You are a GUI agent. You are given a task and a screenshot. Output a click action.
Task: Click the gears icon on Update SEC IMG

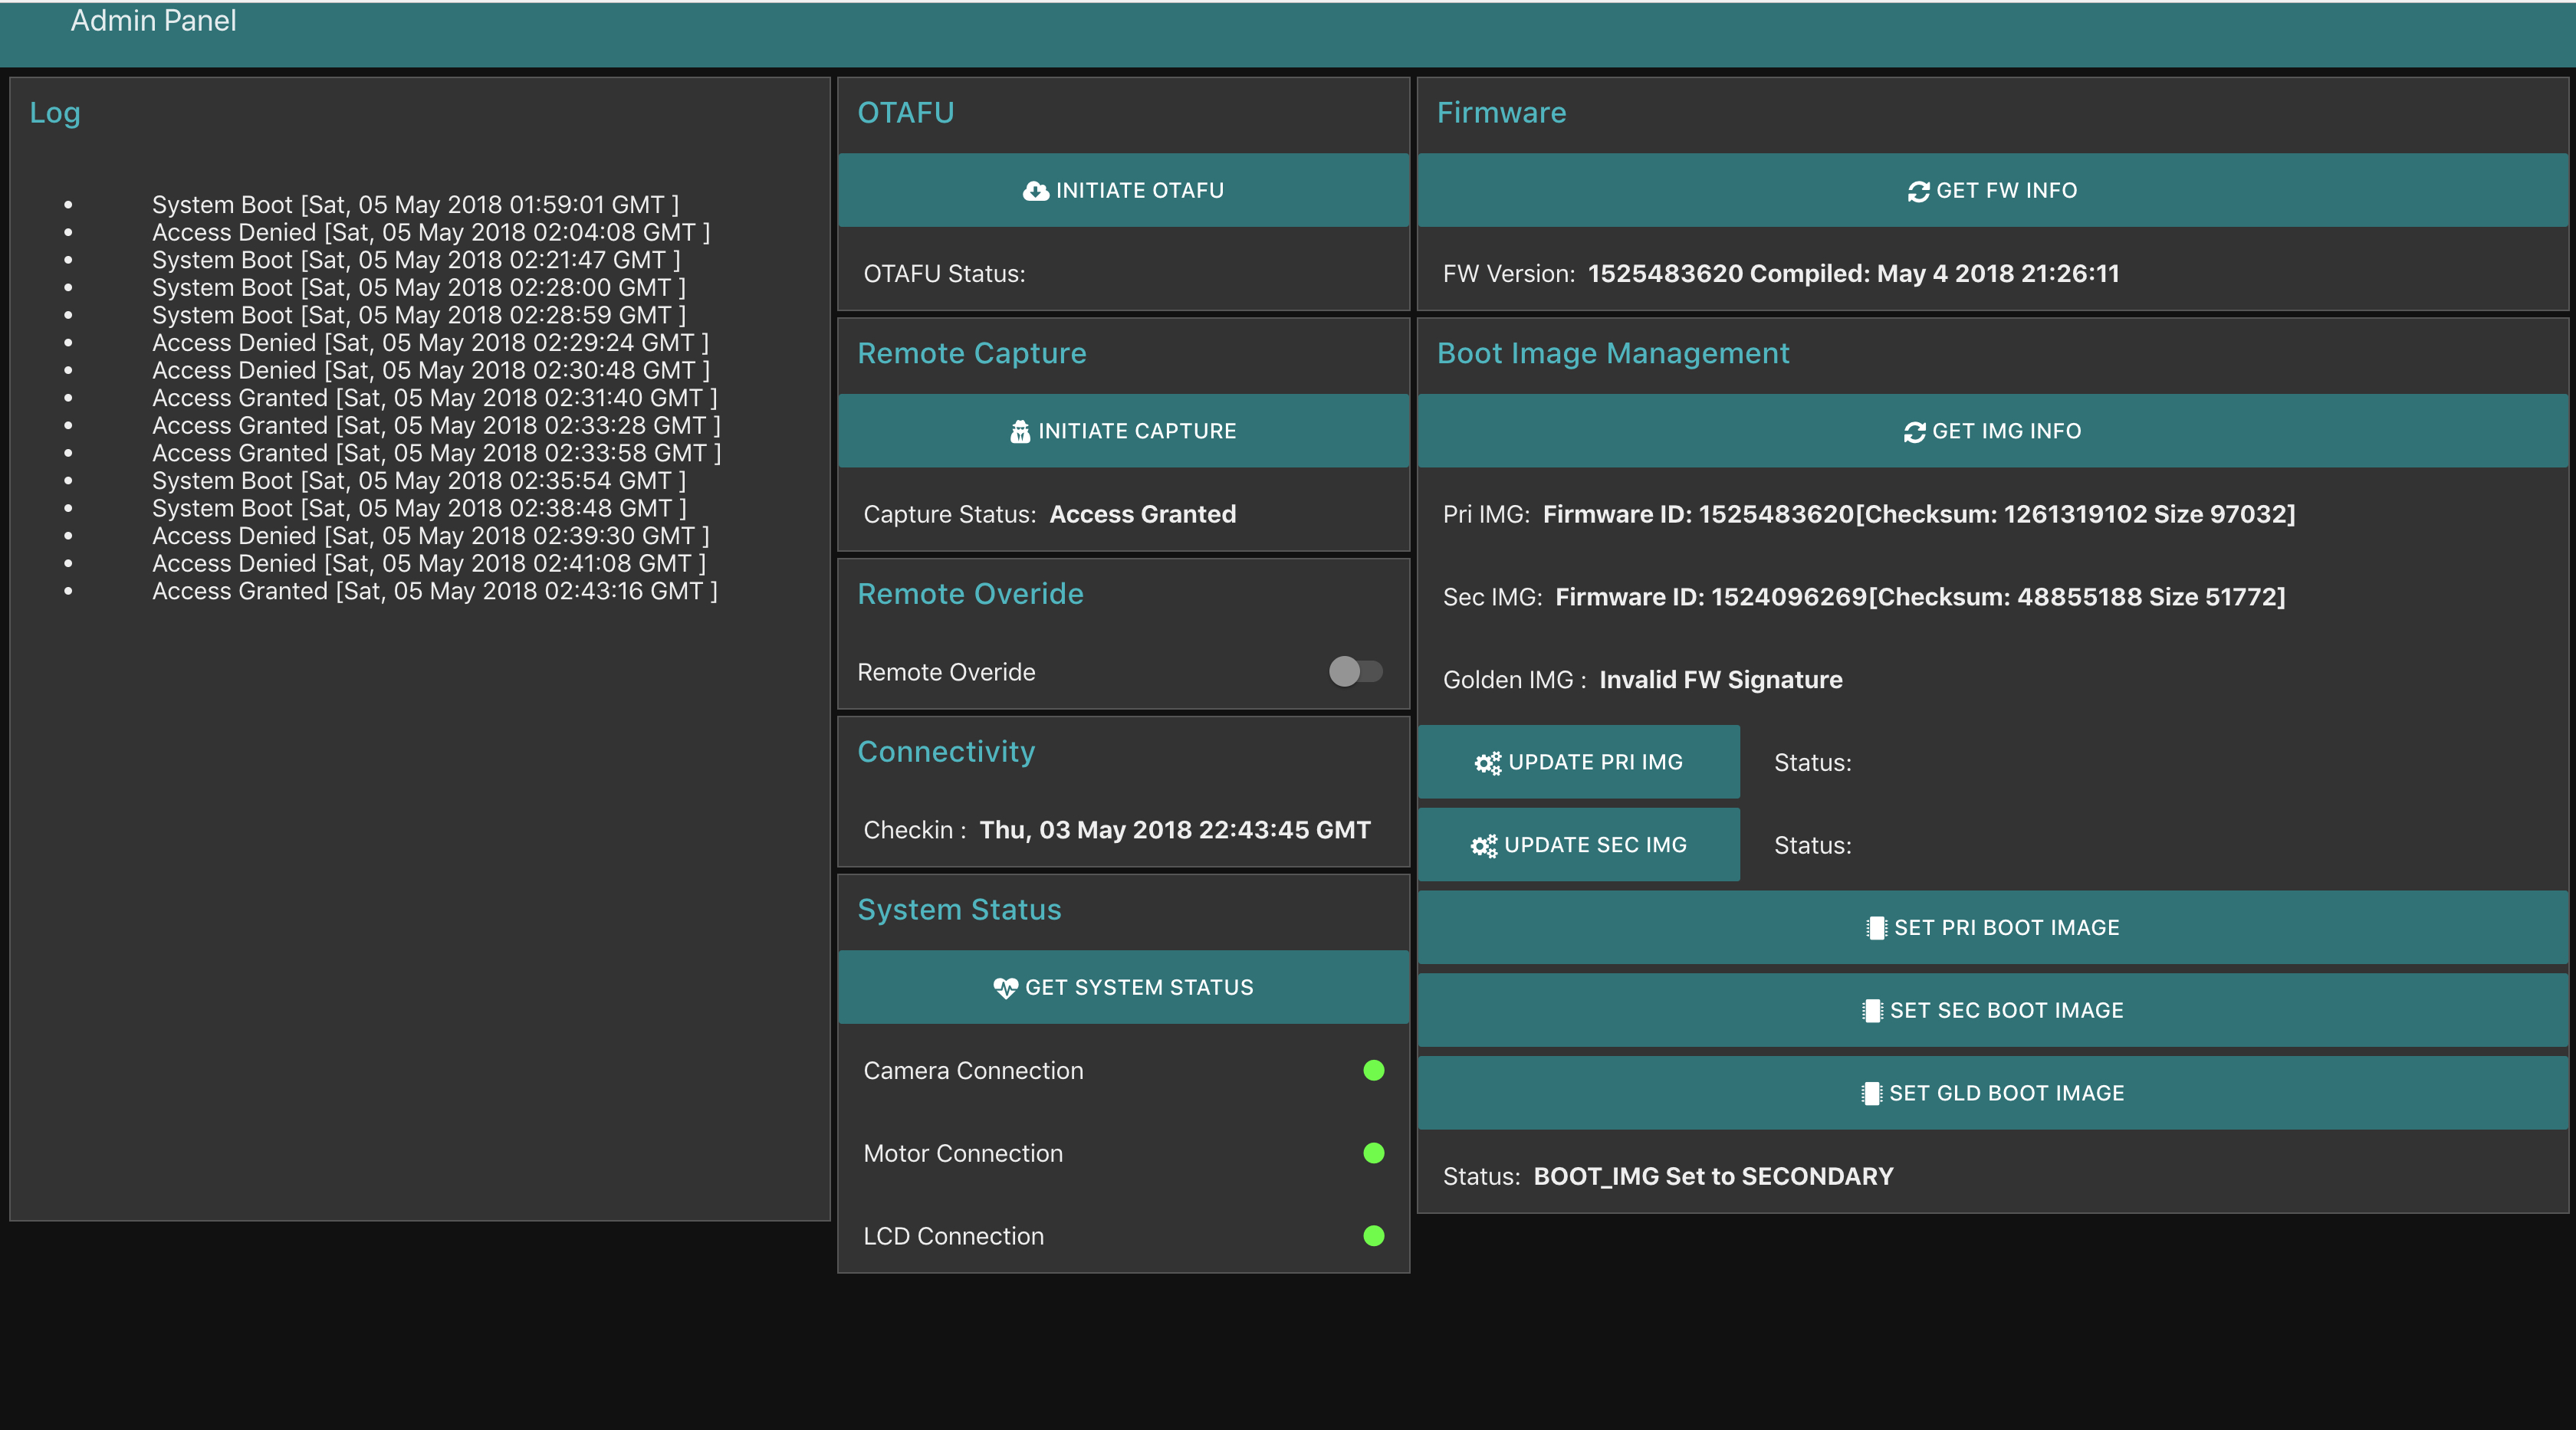pos(1483,845)
